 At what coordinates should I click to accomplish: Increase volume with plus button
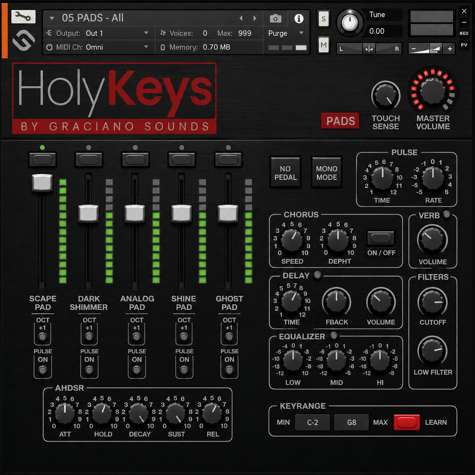click(x=450, y=49)
